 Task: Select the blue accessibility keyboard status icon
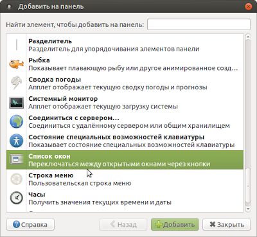[17, 141]
